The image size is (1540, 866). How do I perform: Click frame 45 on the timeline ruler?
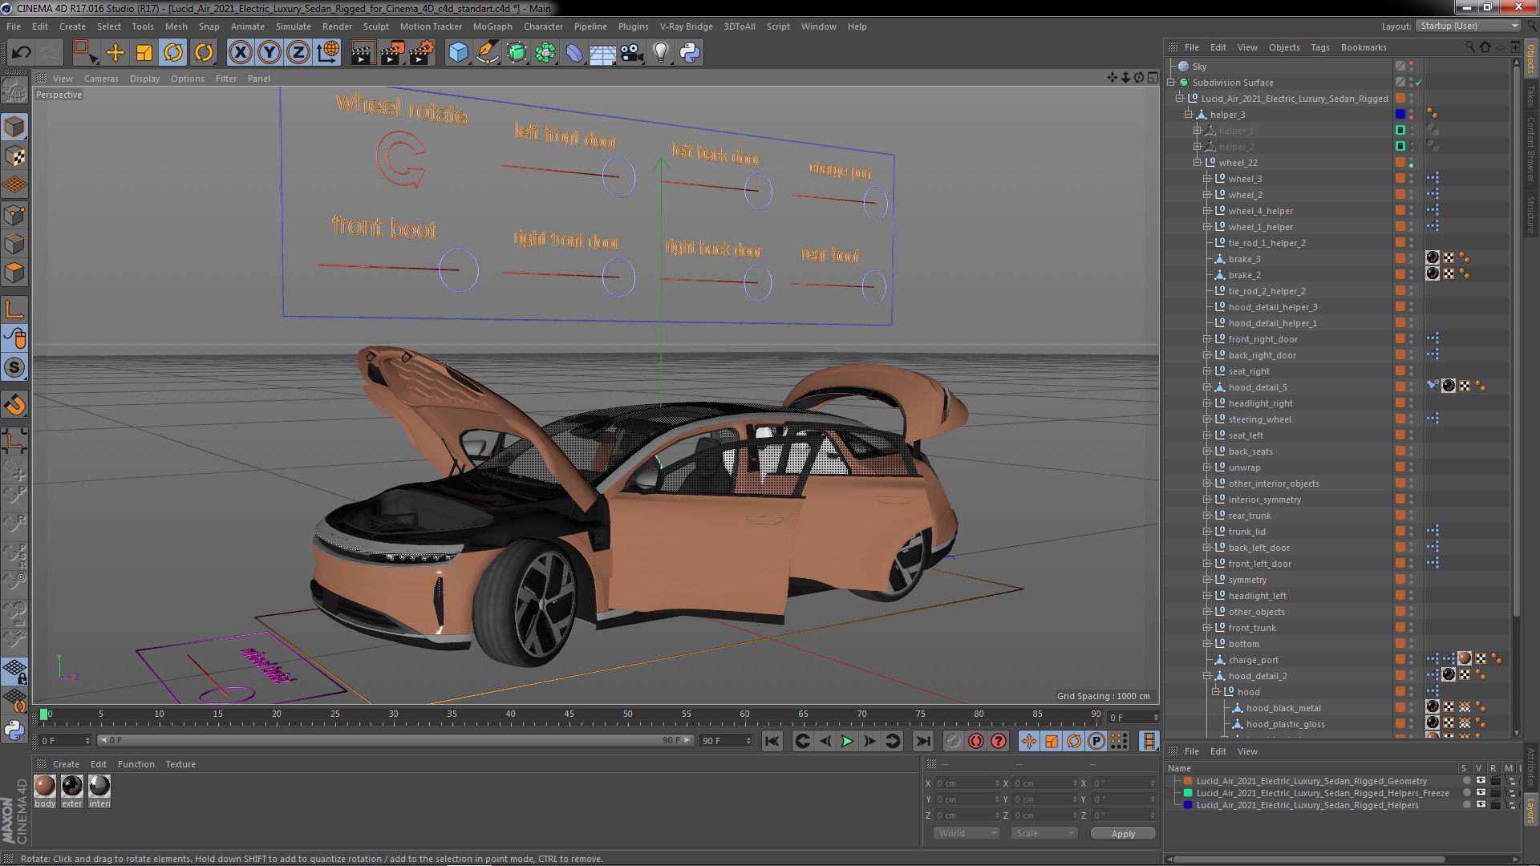(x=569, y=714)
